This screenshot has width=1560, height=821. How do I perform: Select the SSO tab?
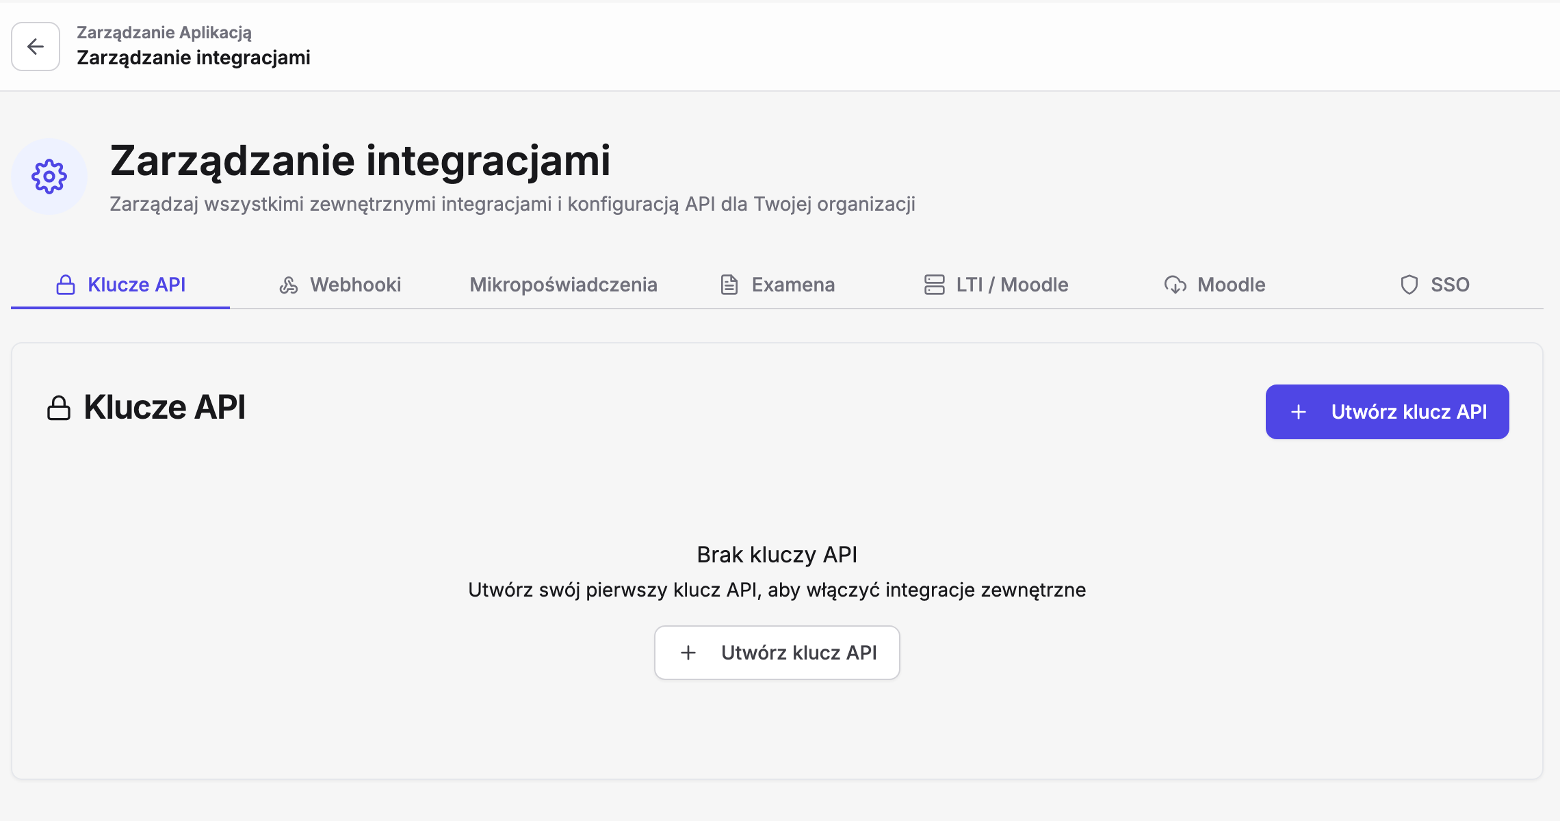[1435, 285]
